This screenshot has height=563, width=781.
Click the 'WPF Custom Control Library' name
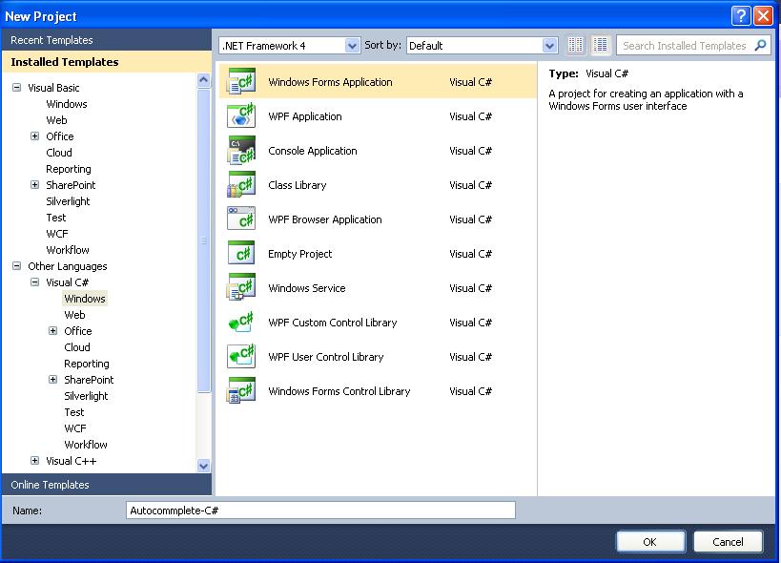(332, 323)
